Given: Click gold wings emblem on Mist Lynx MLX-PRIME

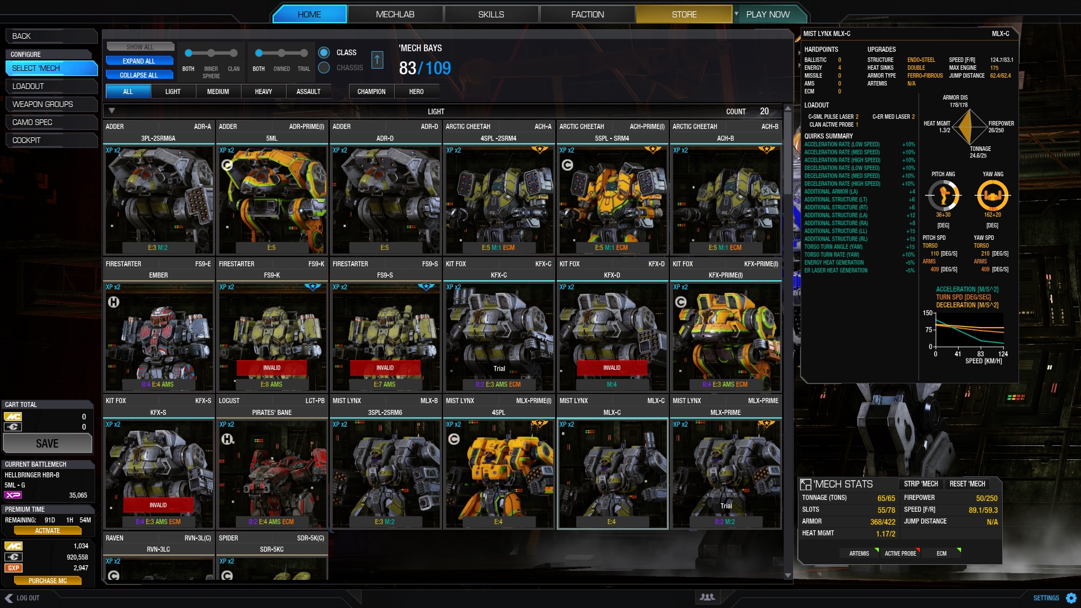Looking at the screenshot, I should click(x=766, y=424).
